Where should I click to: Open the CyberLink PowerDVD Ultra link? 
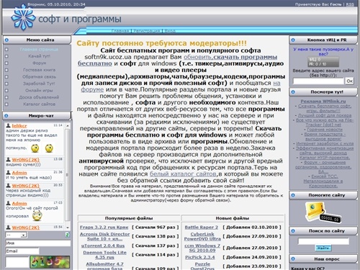point(202,236)
